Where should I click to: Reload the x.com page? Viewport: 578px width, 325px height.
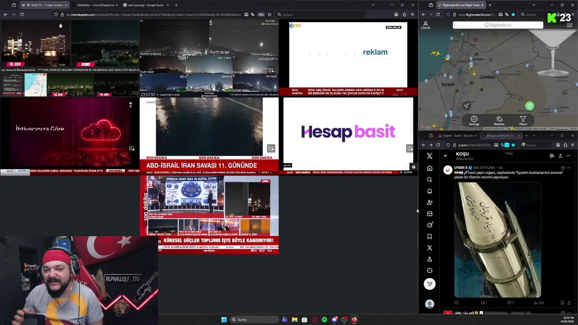[438, 145]
